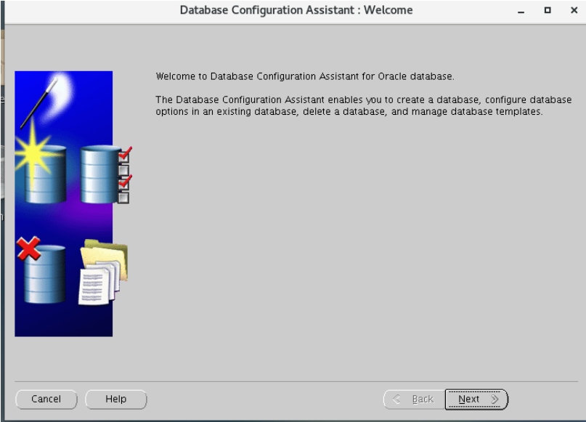Click the Next button
This screenshot has width=586, height=422.
coord(476,399)
